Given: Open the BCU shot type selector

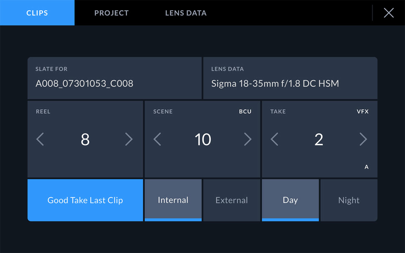Looking at the screenshot, I should [x=245, y=111].
